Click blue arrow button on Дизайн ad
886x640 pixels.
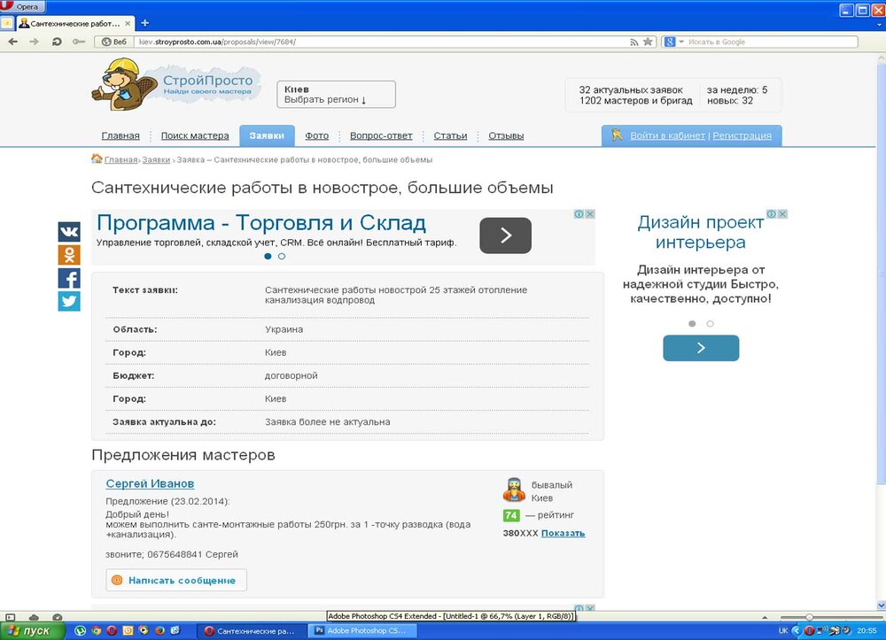click(x=701, y=348)
